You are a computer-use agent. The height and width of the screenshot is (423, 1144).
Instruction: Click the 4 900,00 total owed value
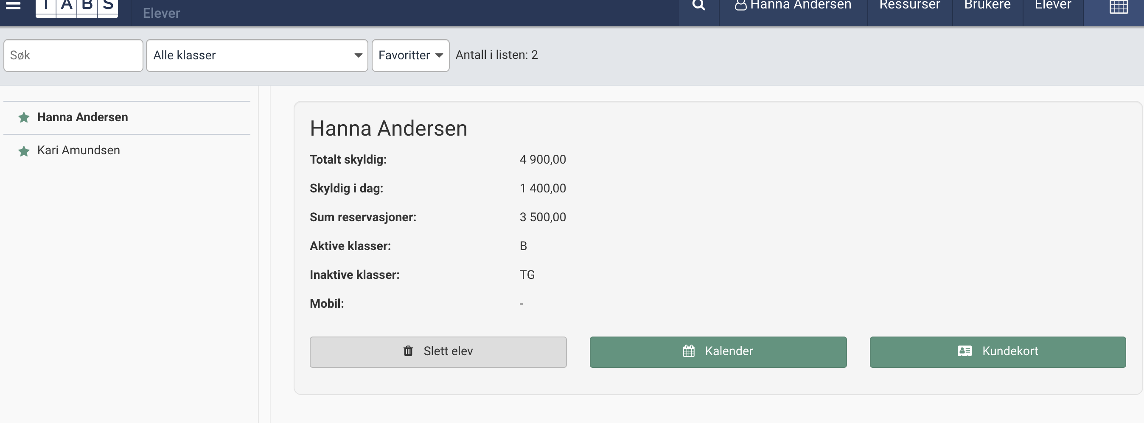543,160
